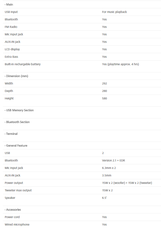Screen dimensions: 161x231
Task: Click the Built-in rechargeble battery label
Action: click(22, 64)
